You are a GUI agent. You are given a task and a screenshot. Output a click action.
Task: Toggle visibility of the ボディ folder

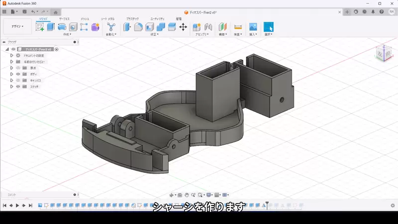(x=18, y=74)
